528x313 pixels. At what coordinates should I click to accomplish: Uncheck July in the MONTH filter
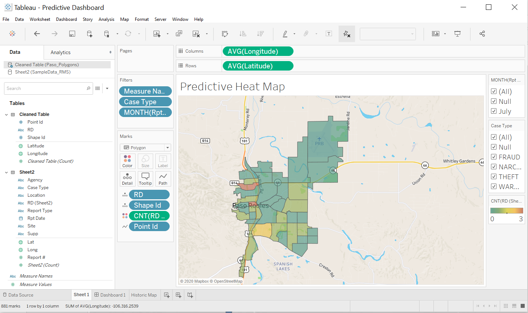tap(494, 111)
